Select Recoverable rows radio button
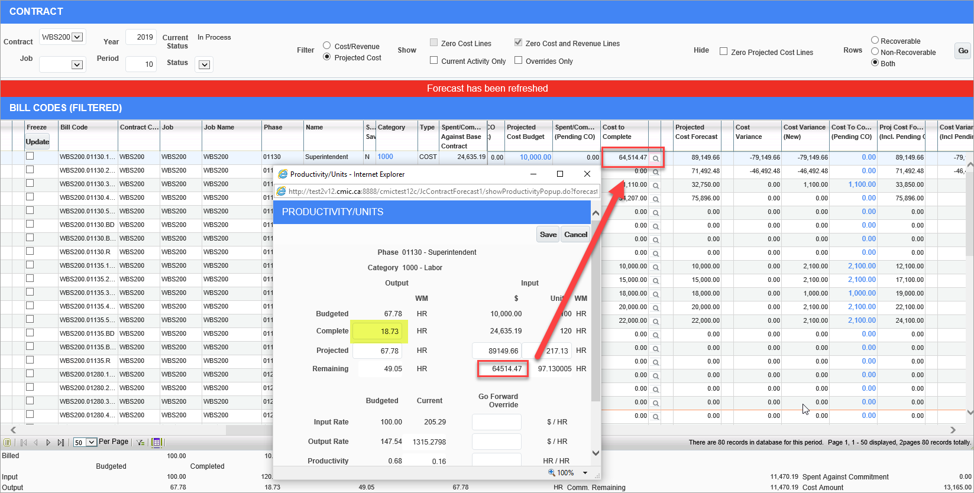 (x=875, y=40)
